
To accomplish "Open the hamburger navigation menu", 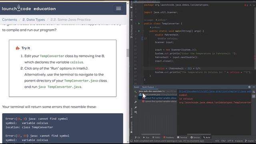I will (118, 8).
